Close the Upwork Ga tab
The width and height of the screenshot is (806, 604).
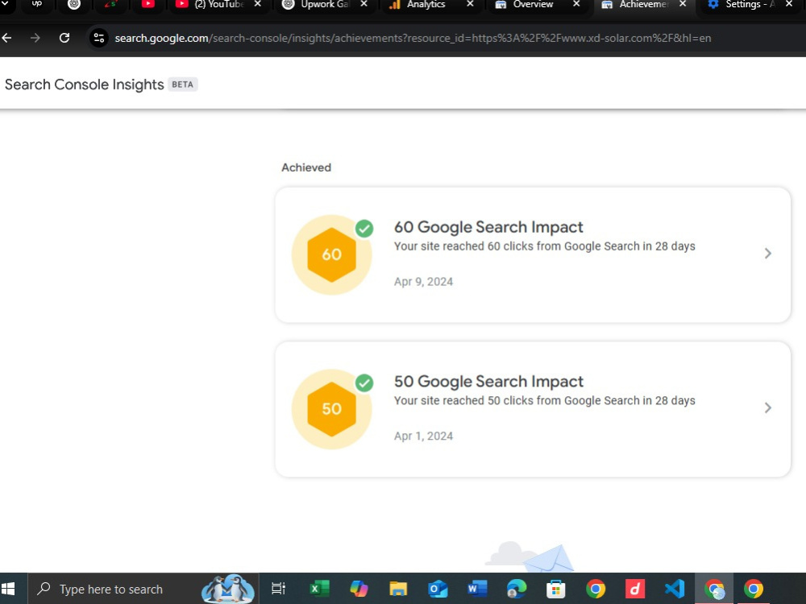tap(364, 4)
